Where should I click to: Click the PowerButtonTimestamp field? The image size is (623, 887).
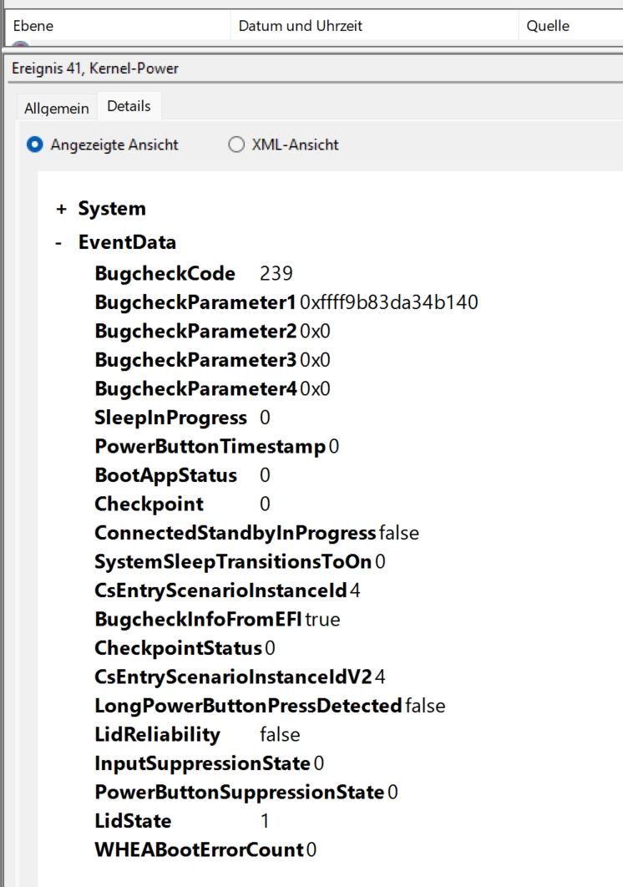click(210, 447)
